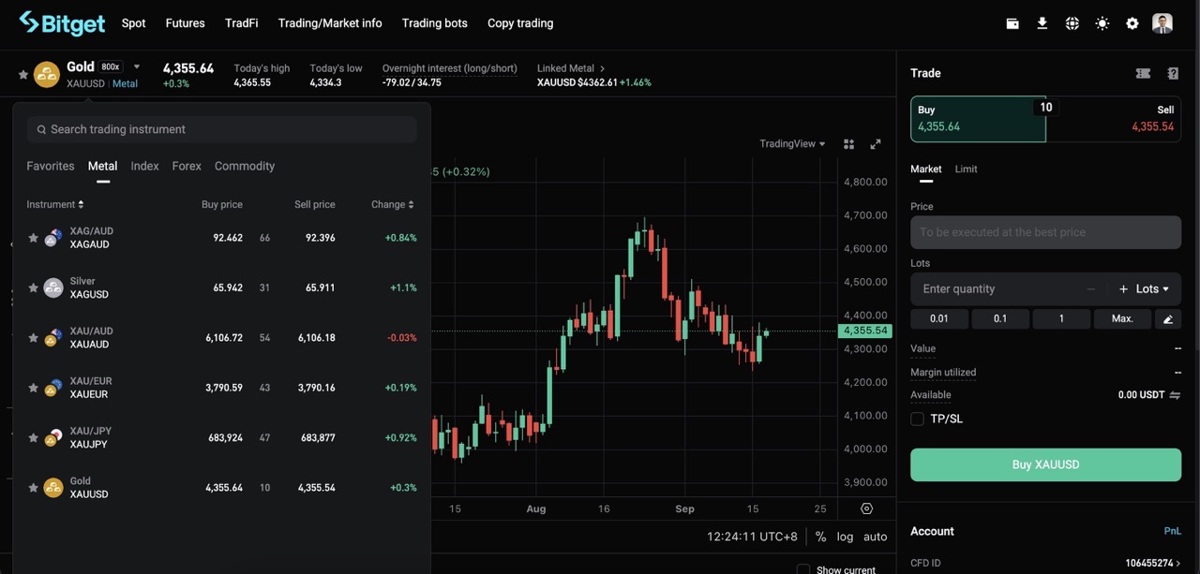Click the edit pencil icon beside Max.

pyautogui.click(x=1168, y=319)
